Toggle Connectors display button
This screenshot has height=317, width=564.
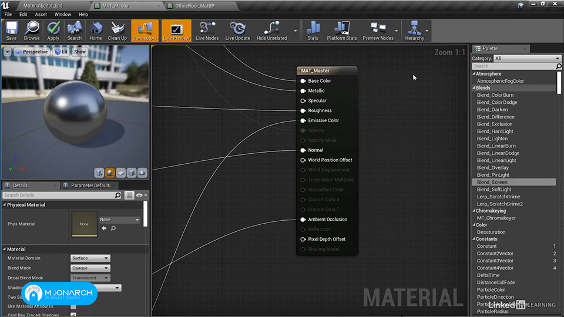pyautogui.click(x=145, y=31)
